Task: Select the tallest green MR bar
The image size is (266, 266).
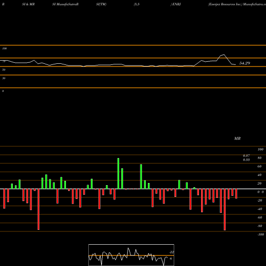Action: pos(118,173)
